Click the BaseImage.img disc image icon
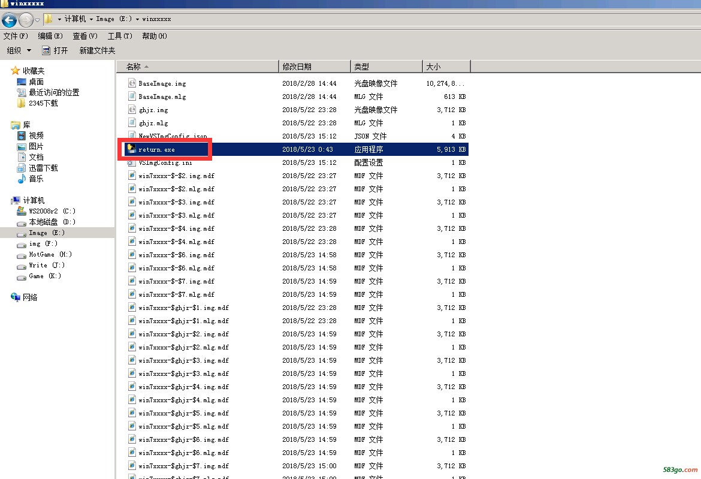Viewport: 701px width, 479px height. [132, 83]
